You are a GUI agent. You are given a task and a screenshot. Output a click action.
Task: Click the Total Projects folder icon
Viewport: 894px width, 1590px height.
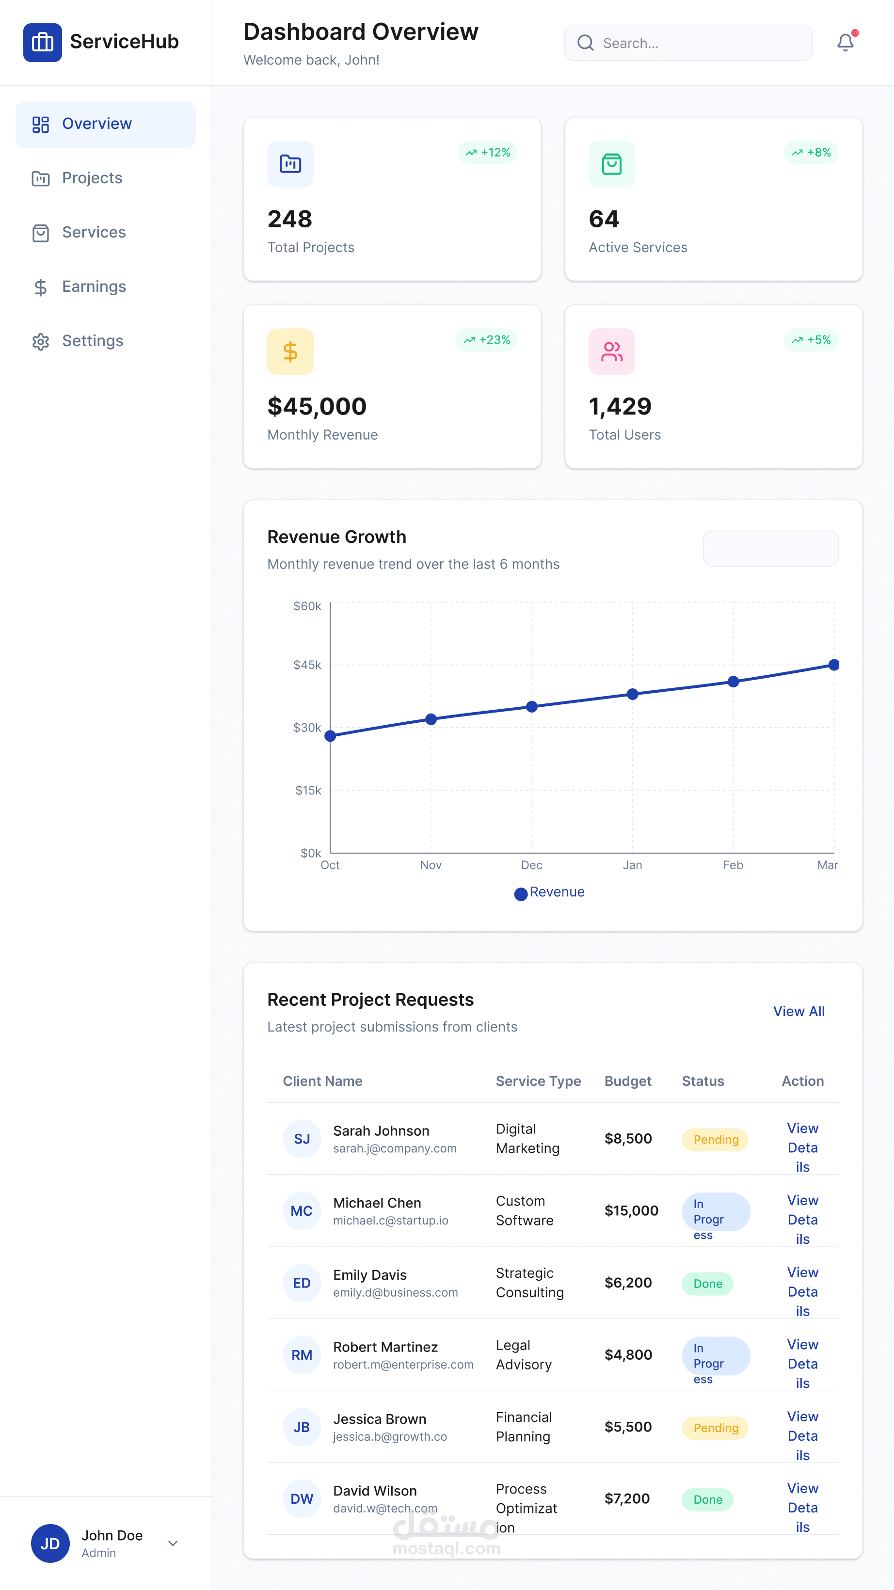290,163
